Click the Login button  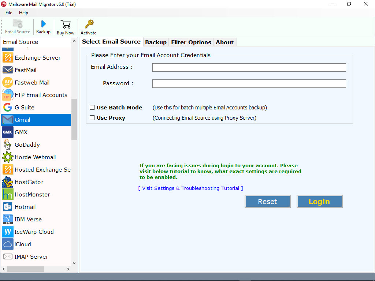pos(319,202)
